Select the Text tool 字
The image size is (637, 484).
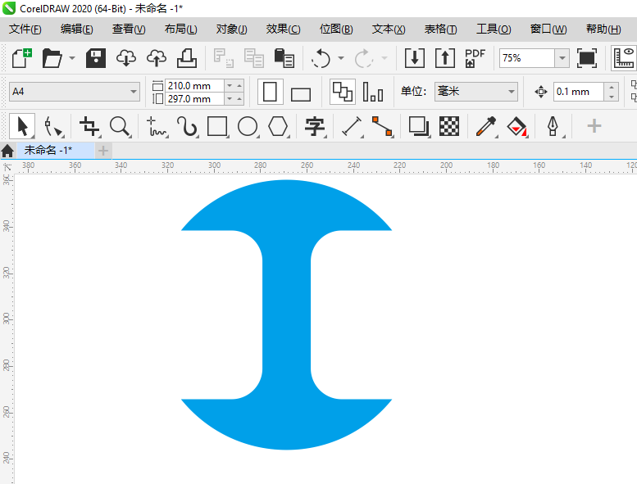coord(315,126)
